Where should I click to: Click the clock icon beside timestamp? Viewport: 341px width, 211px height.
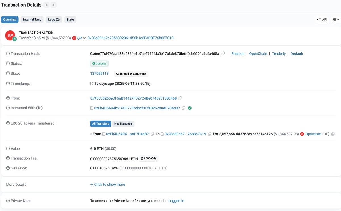click(92, 84)
